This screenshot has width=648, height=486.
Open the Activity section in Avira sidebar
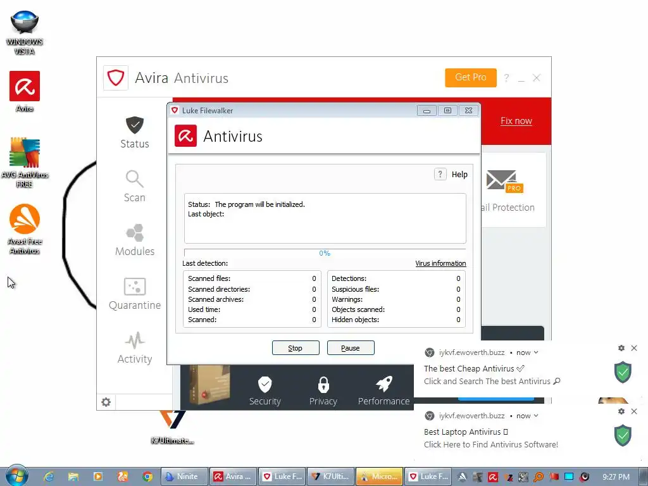(135, 347)
